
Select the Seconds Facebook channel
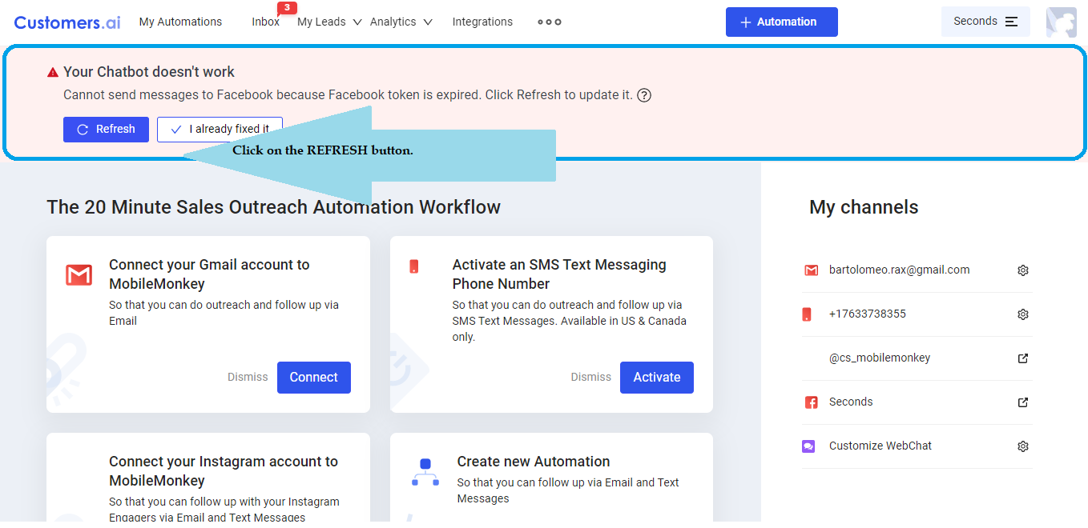click(851, 402)
